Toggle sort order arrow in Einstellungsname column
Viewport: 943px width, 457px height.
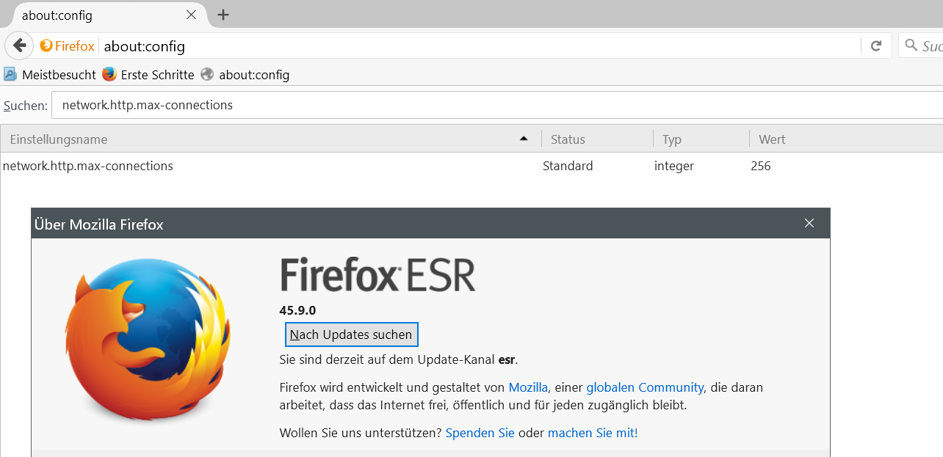(524, 139)
